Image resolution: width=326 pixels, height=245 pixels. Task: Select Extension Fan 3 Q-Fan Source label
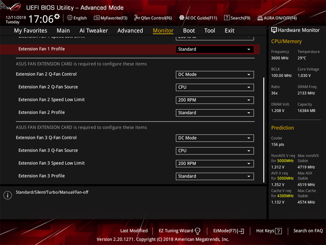pyautogui.click(x=48, y=151)
